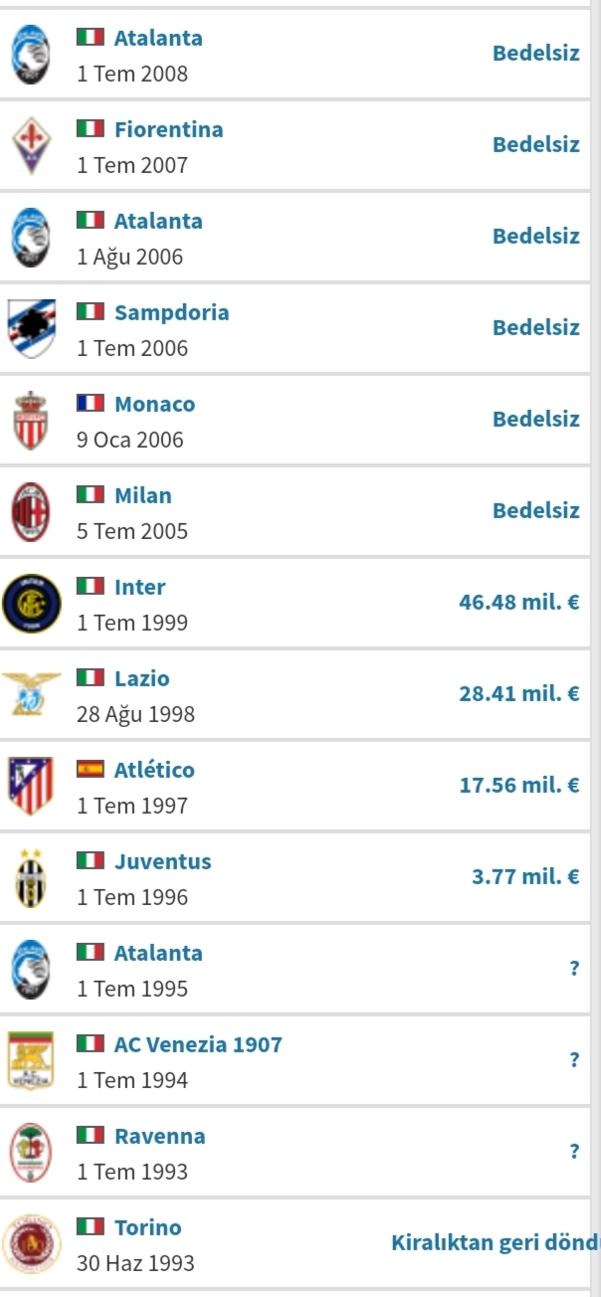Open the Milan club crest
This screenshot has width=601, height=1297.
(31, 511)
